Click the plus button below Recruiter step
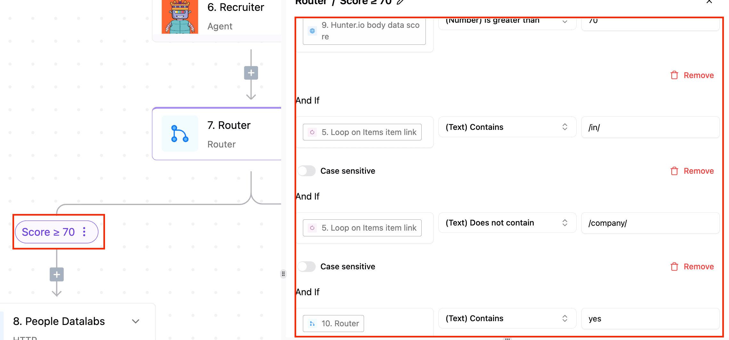729x340 pixels. point(251,73)
